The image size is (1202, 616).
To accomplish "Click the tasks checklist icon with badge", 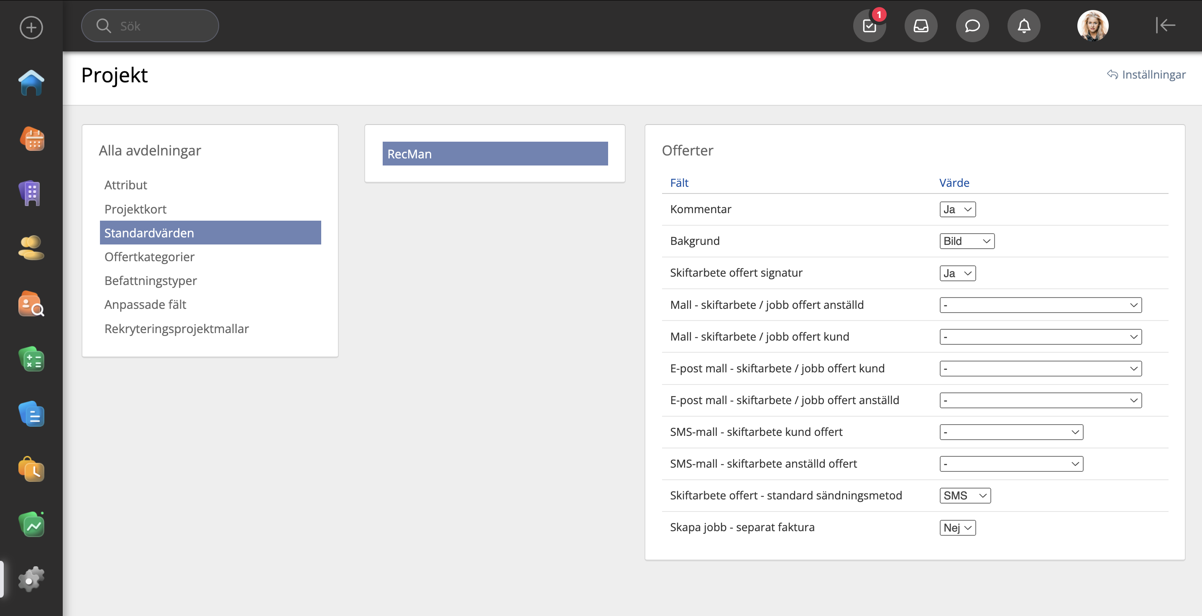I will [x=870, y=25].
